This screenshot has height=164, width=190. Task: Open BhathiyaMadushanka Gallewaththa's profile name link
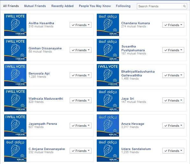tap(138, 73)
